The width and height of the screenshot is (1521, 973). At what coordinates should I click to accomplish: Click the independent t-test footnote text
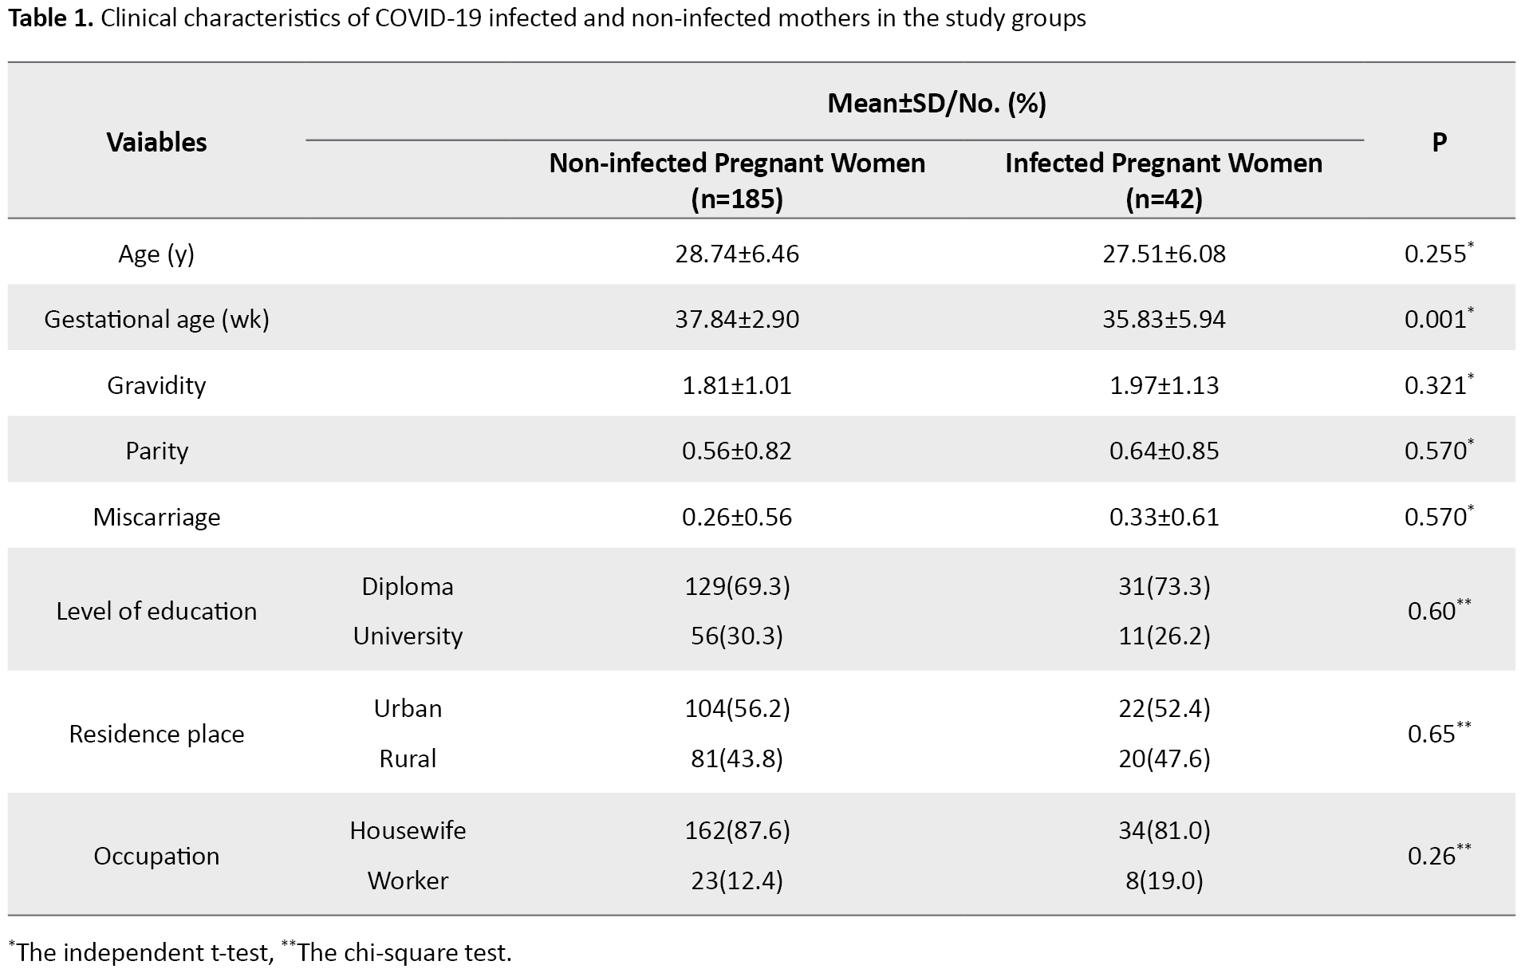pos(144,952)
